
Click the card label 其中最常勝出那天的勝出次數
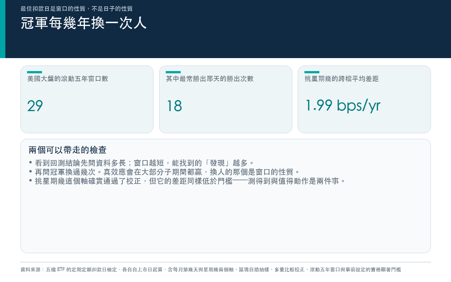coord(210,79)
